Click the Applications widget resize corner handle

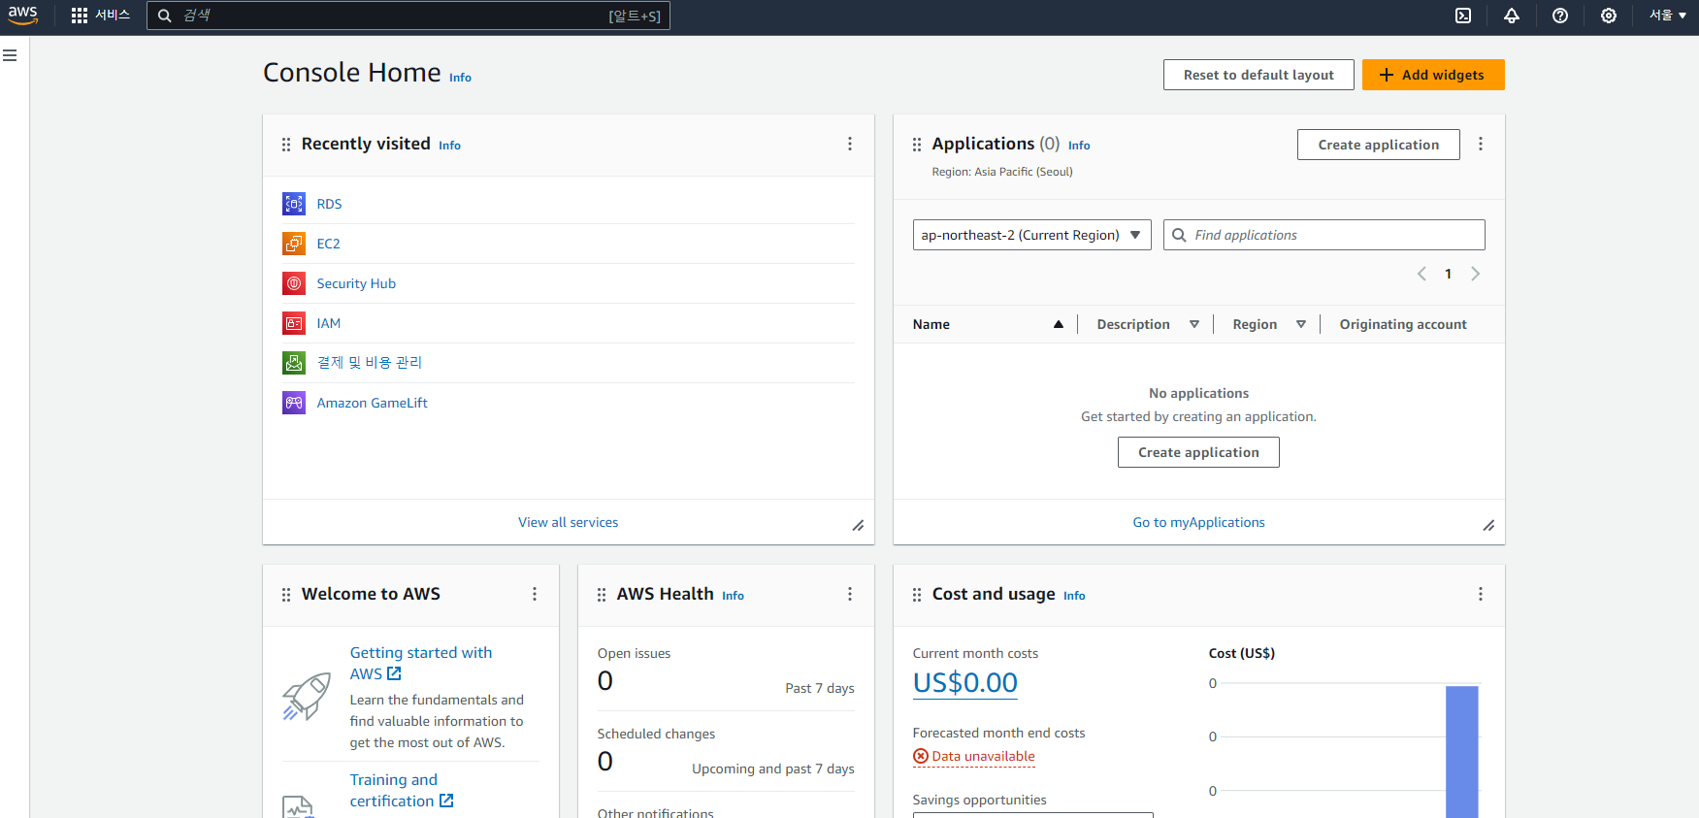pos(1488,526)
